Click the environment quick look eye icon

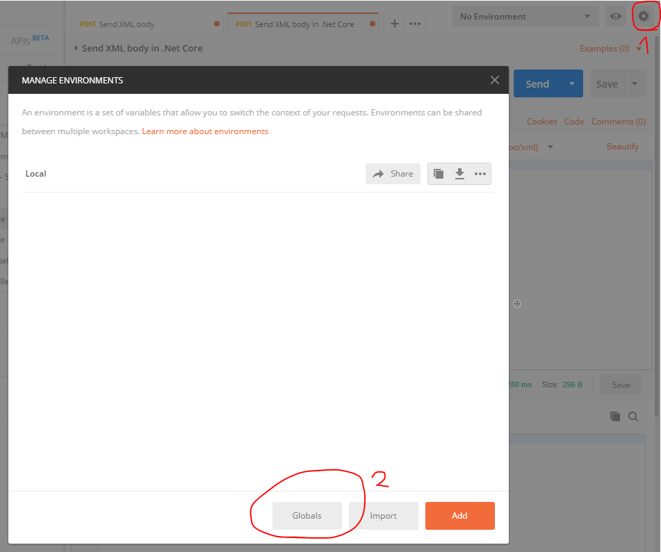click(615, 17)
